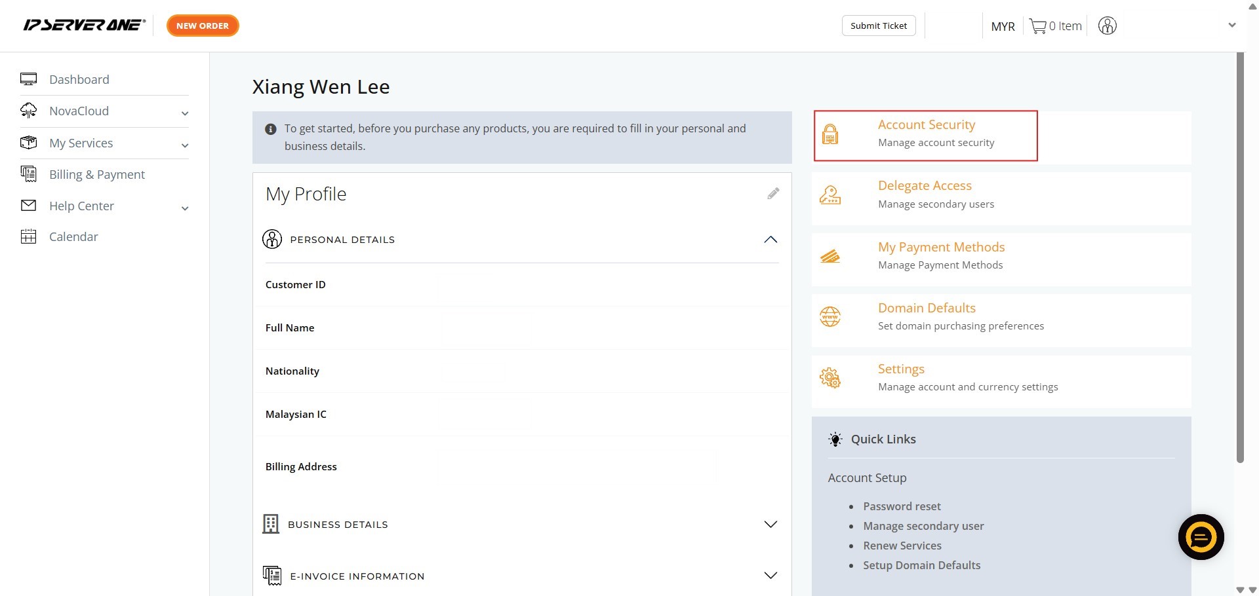
Task: Go to Dashboard in the sidebar
Action: coord(79,79)
